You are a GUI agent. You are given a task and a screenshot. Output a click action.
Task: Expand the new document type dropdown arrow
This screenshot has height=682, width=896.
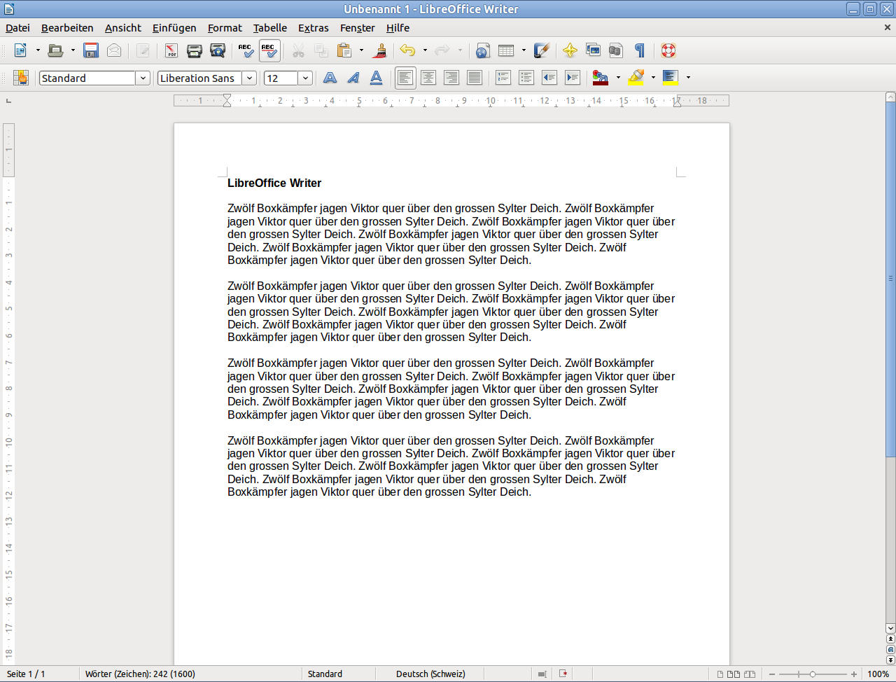tap(38, 50)
